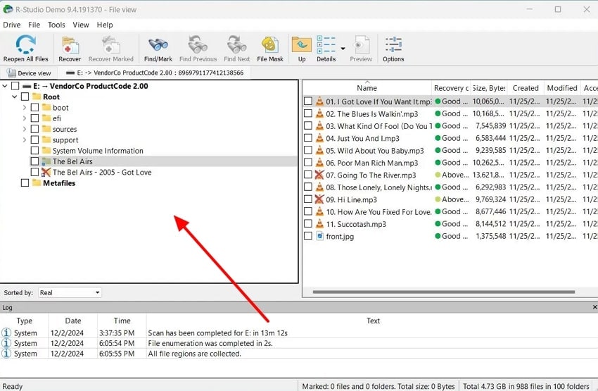Expand the boot folder

click(x=25, y=107)
